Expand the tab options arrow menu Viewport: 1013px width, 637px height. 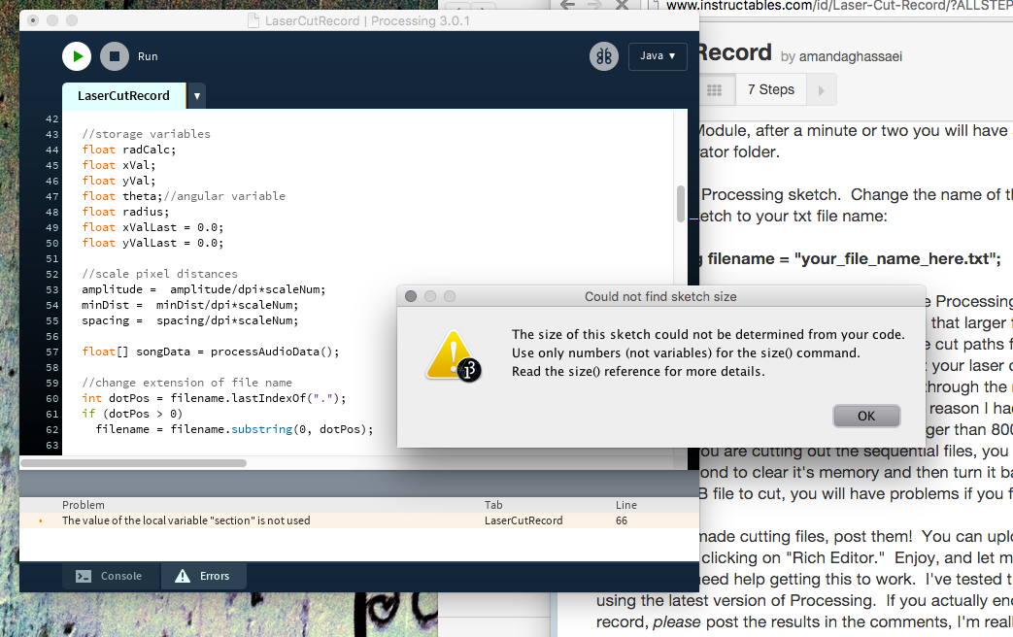point(197,96)
